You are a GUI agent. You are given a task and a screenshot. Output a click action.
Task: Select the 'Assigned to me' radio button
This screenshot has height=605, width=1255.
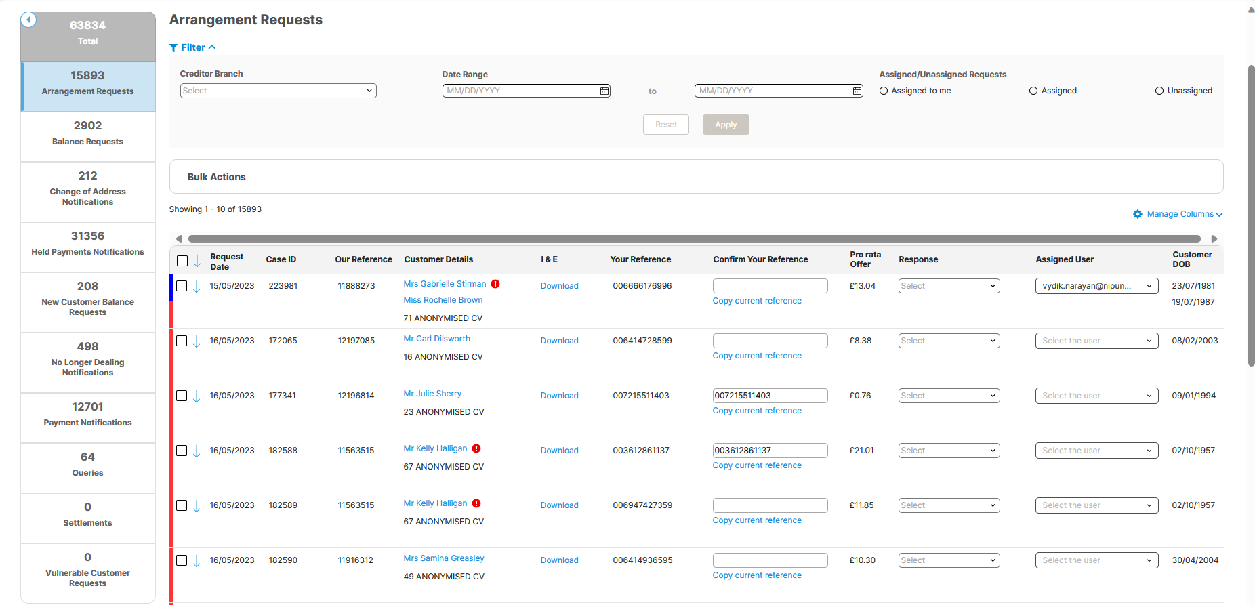point(884,91)
